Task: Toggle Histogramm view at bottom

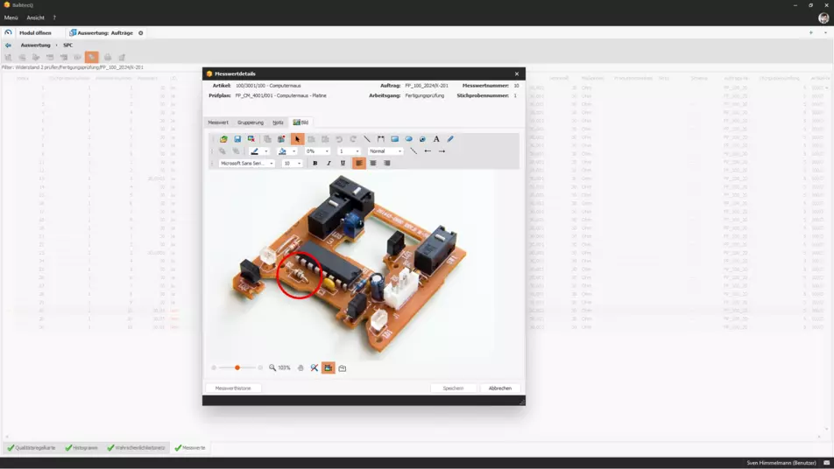Action: (x=81, y=448)
